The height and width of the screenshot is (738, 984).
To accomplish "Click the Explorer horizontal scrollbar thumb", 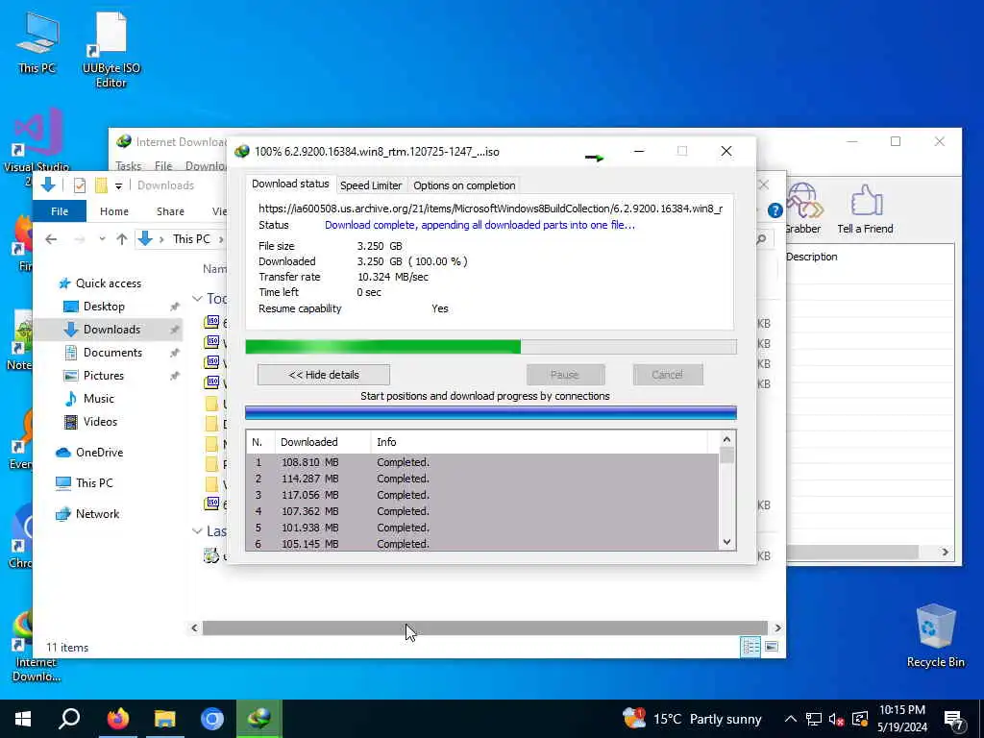I will (x=484, y=628).
